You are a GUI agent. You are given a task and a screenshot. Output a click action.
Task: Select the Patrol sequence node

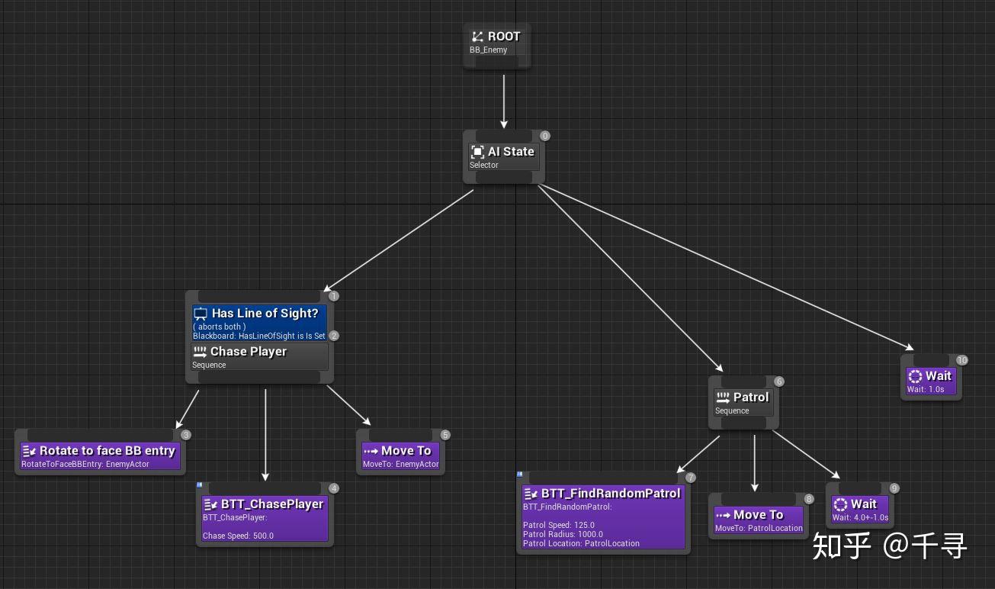coord(744,402)
